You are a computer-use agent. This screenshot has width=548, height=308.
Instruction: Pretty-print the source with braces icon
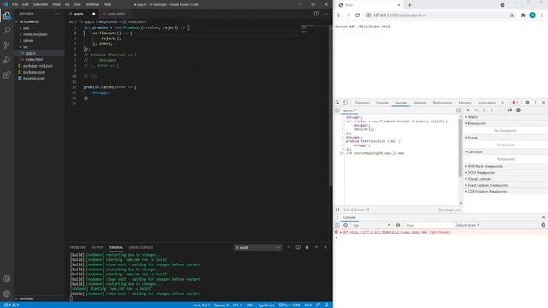337,210
